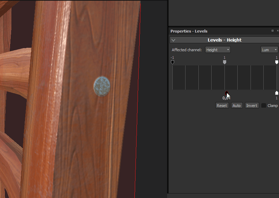Screen dimensions: 279x198
Task: Select the white output maximum handle
Action: tap(277, 93)
